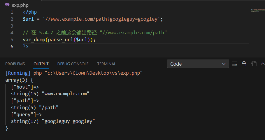Clear the output panel
This screenshot has width=265, height=140.
coord(234,64)
